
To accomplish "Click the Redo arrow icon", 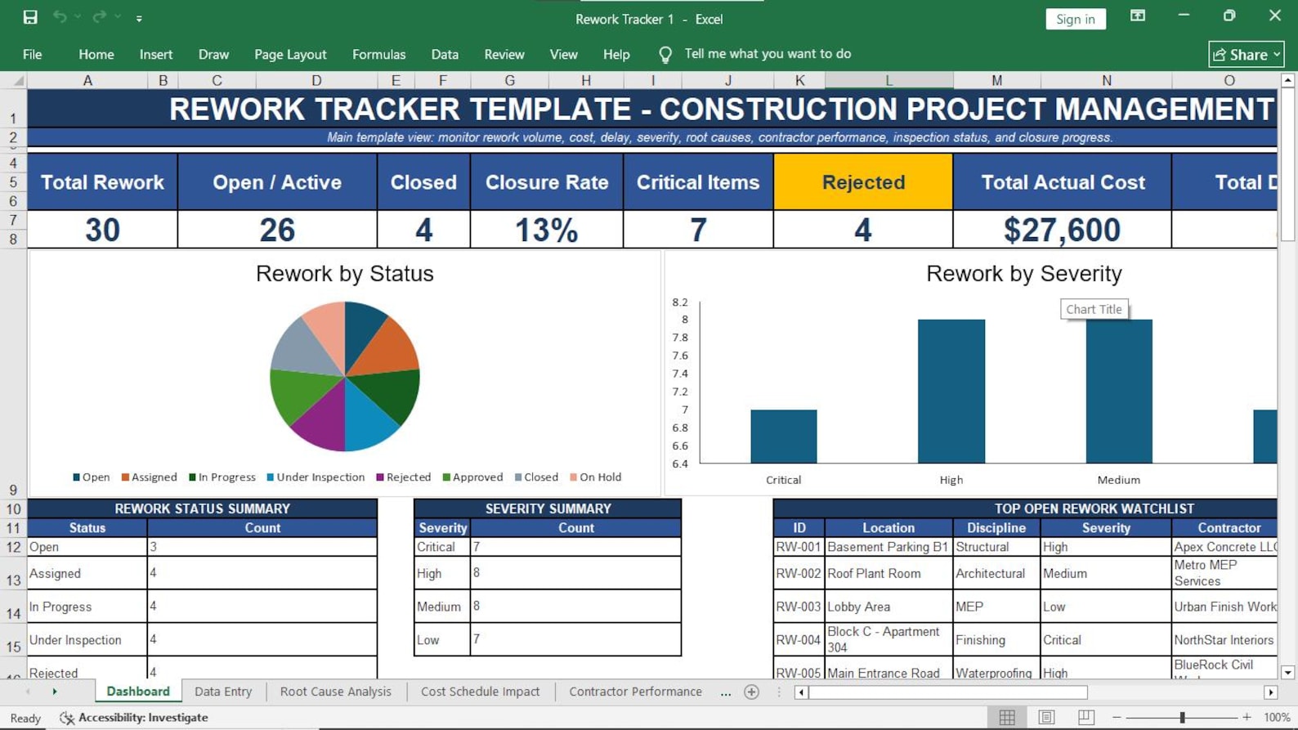I will click(99, 17).
